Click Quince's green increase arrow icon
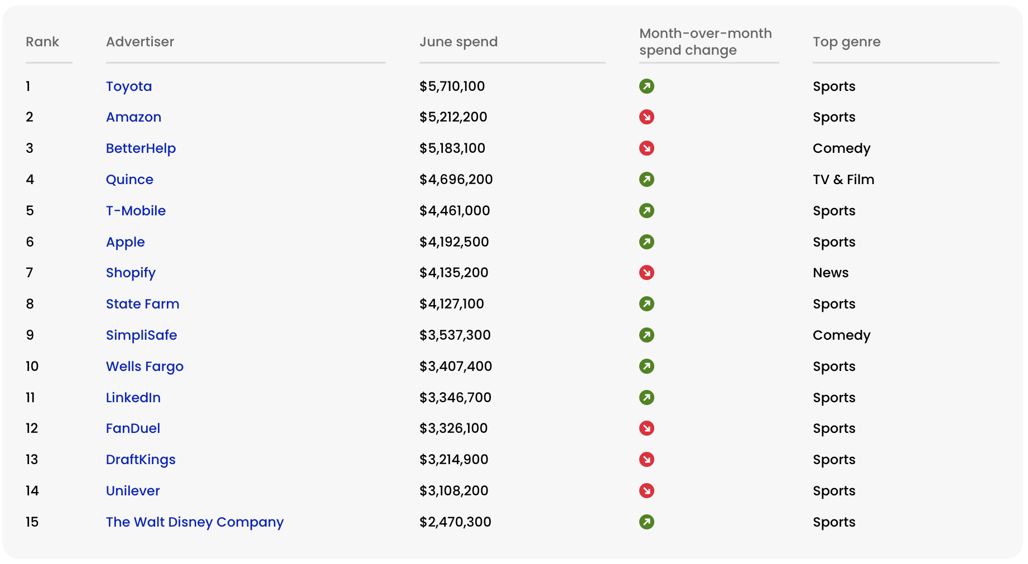This screenshot has width=1028, height=564. [x=646, y=180]
